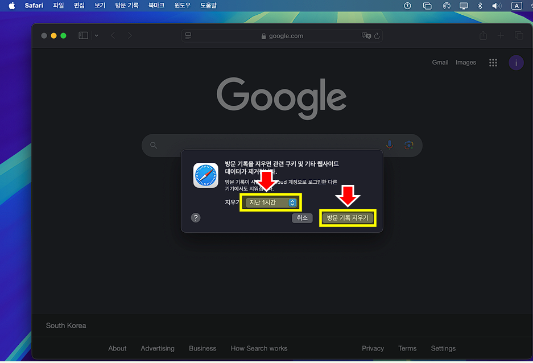
Task: Open the About footer link
Action: pos(117,348)
